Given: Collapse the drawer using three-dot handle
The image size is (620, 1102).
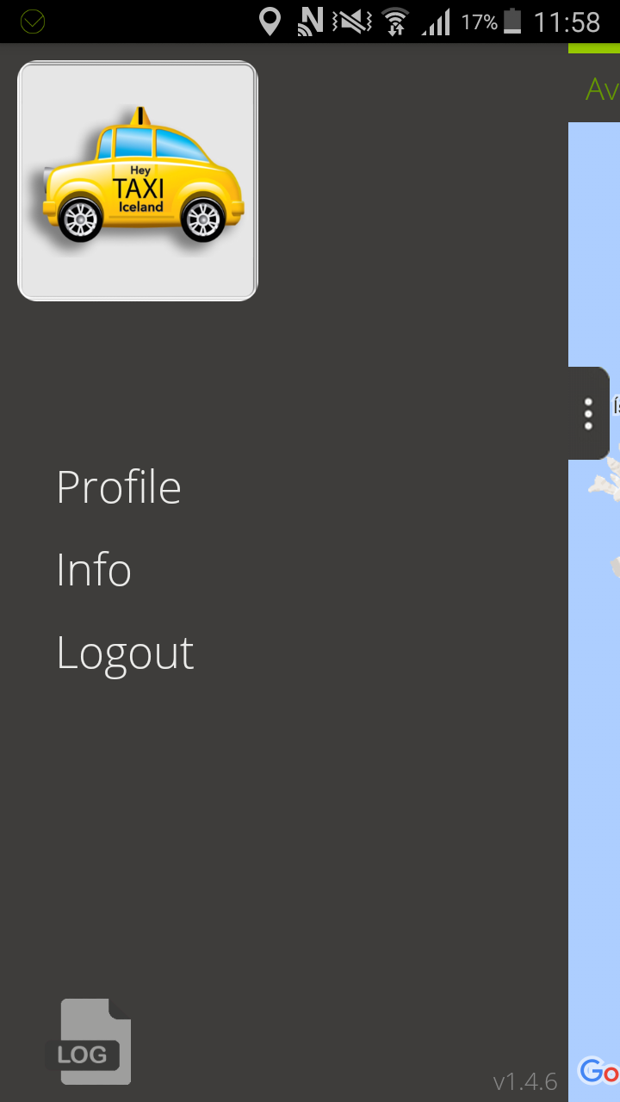Looking at the screenshot, I should (x=589, y=413).
